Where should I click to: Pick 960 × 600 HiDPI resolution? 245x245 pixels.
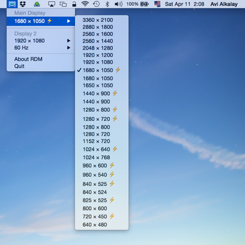click(101, 165)
